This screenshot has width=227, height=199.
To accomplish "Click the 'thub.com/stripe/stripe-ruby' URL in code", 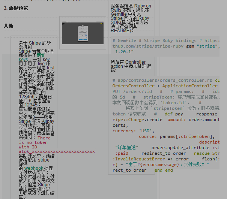I will pyautogui.click(x=148, y=46).
